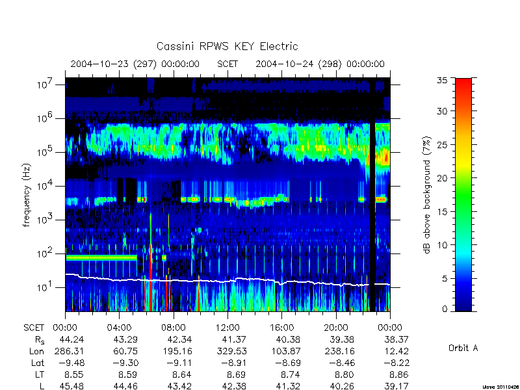The height and width of the screenshot is (390, 520).
Task: Click the Lon value '12.42'
Action: (396, 351)
